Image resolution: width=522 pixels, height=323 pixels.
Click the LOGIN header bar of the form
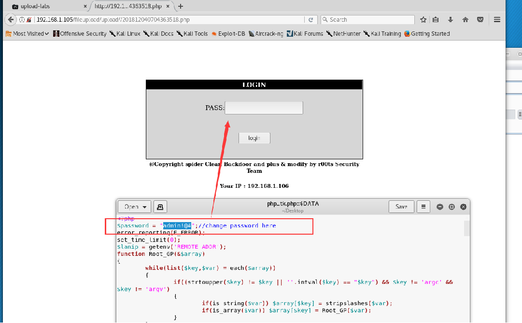coord(254,84)
